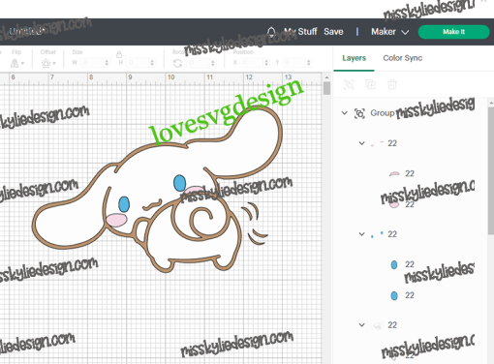This screenshot has height=364, width=494.
Task: Select the Flip tool icon
Action: pos(15,63)
